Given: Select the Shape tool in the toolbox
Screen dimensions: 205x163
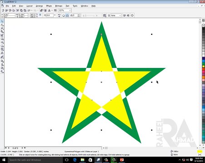Looking at the screenshot, I should point(2,25).
